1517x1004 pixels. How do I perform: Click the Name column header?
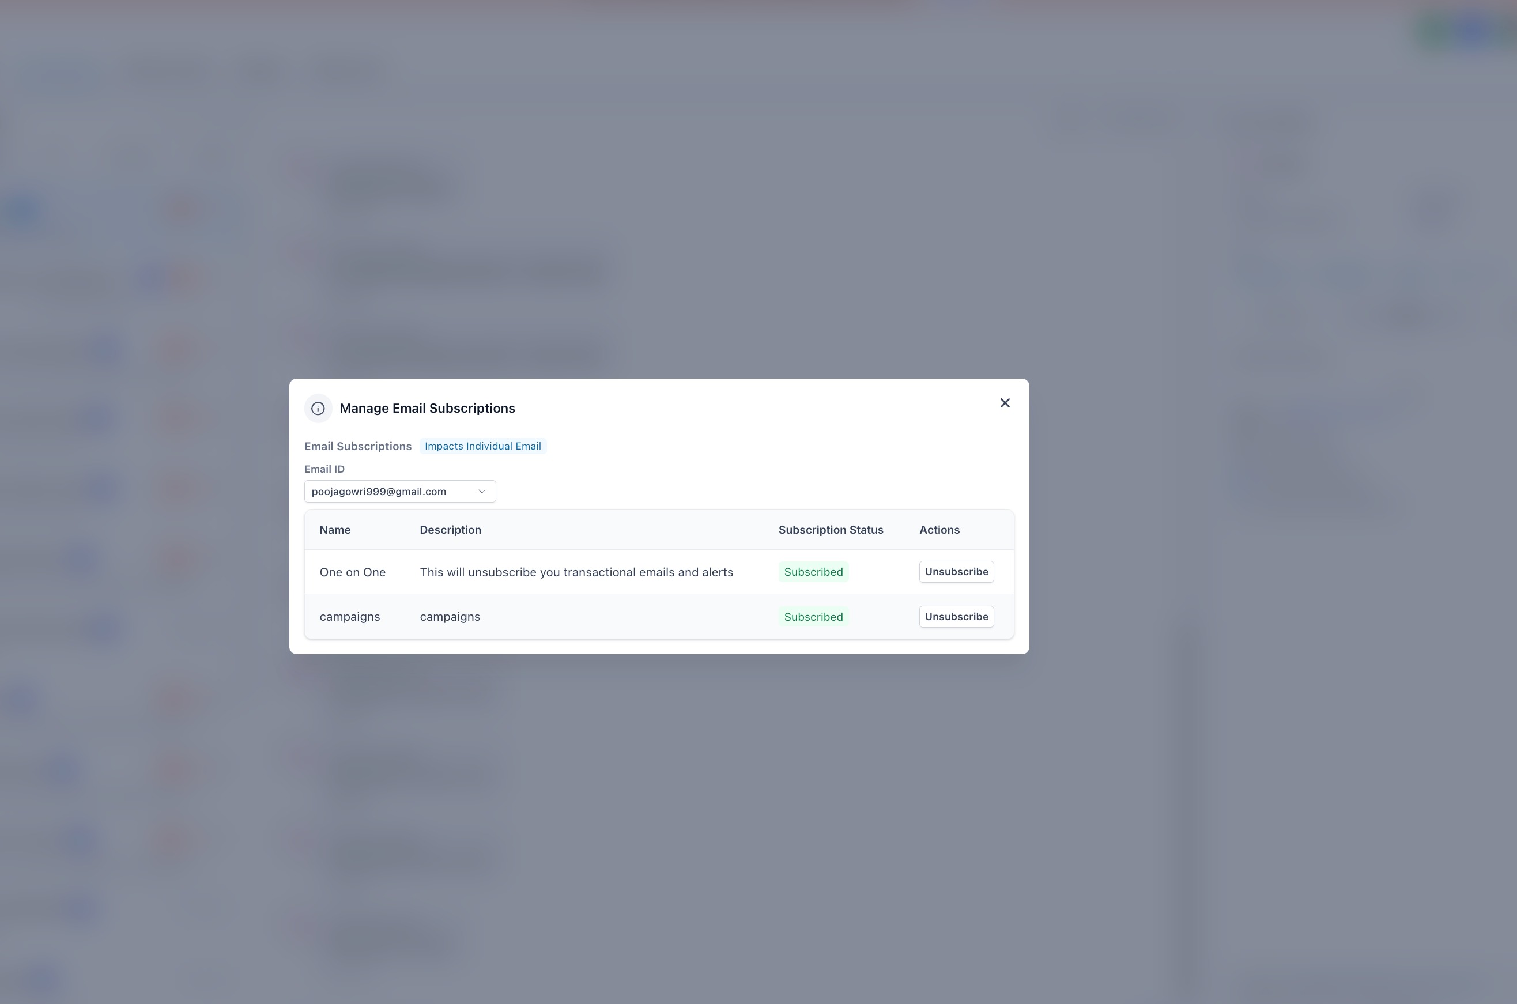335,530
